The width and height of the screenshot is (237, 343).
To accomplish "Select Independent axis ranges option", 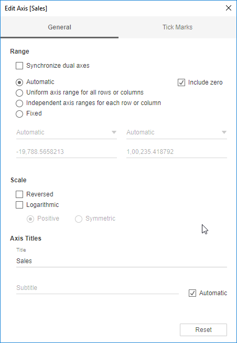I will tap(19, 103).
